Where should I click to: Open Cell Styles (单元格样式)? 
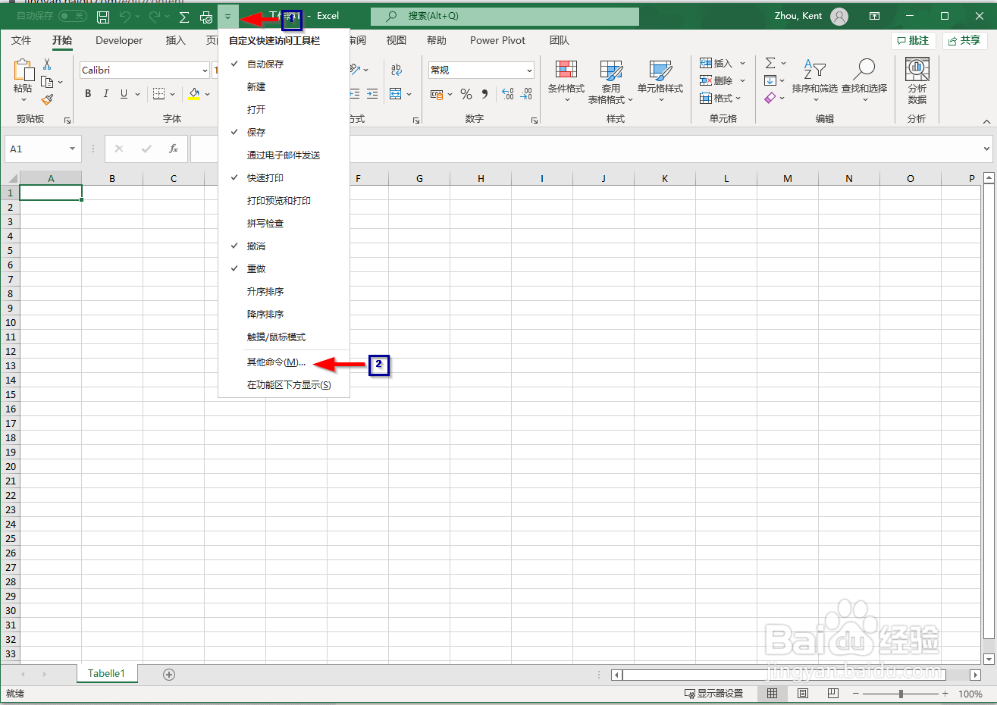coord(660,82)
